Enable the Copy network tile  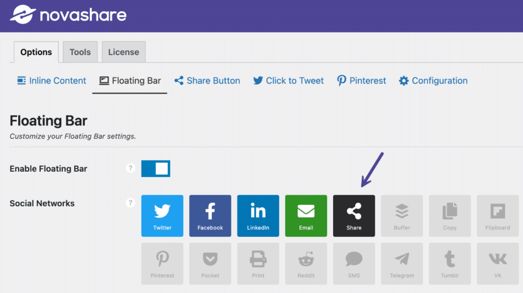(x=449, y=216)
